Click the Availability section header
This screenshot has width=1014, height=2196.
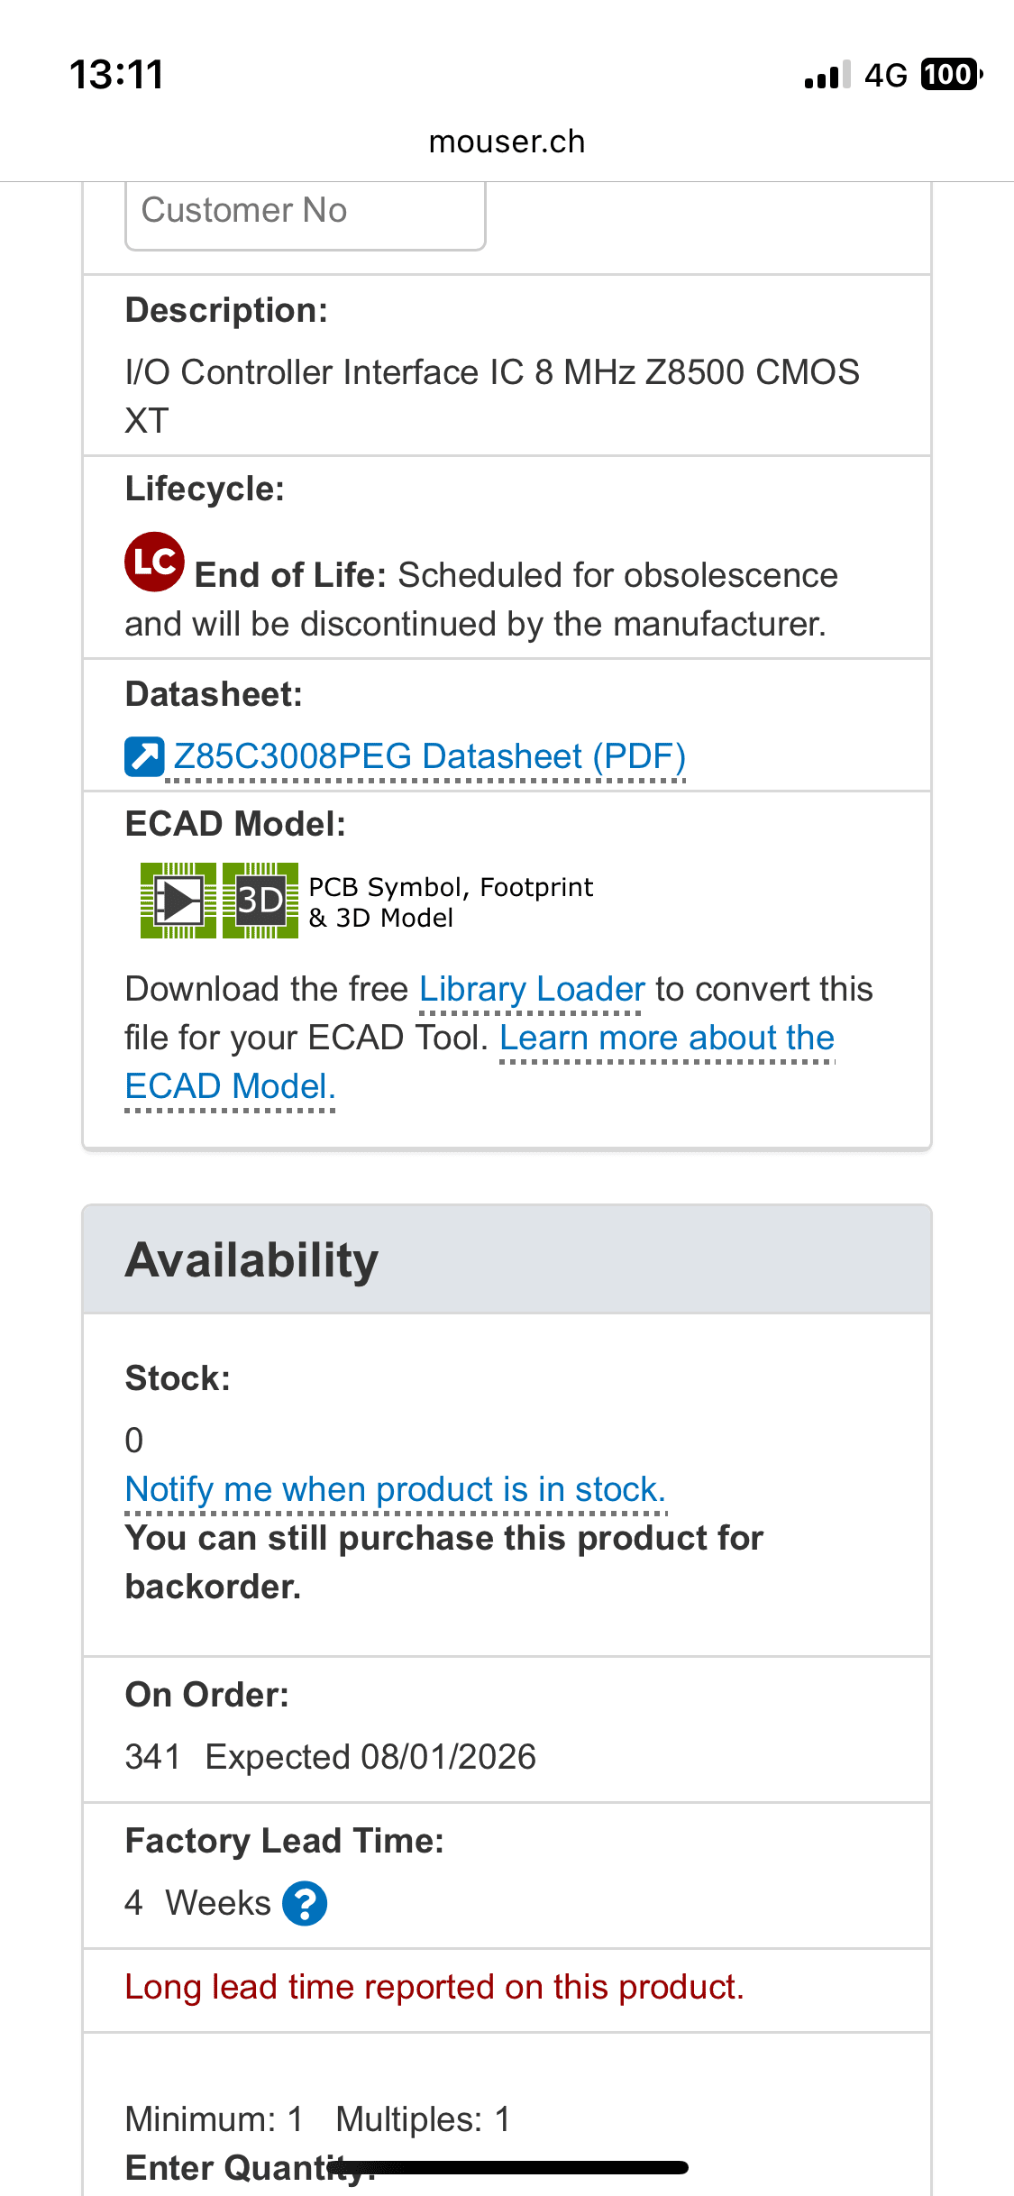pos(507,1259)
